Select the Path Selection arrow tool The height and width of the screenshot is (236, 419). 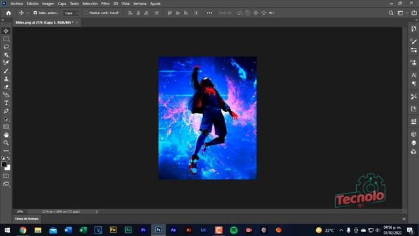6,119
